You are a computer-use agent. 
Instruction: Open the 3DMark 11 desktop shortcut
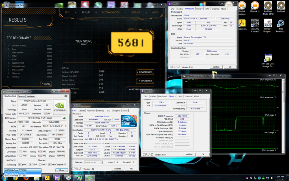(x=255, y=7)
